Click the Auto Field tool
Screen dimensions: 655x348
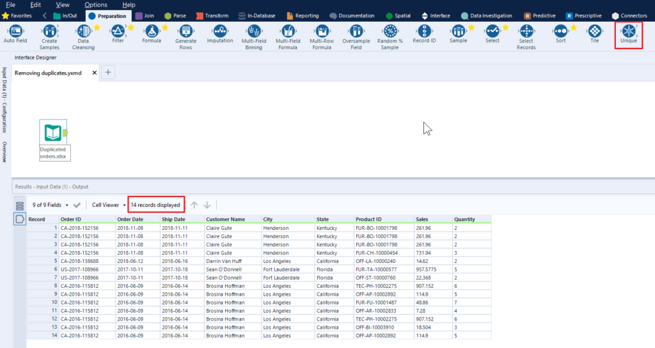click(x=16, y=31)
